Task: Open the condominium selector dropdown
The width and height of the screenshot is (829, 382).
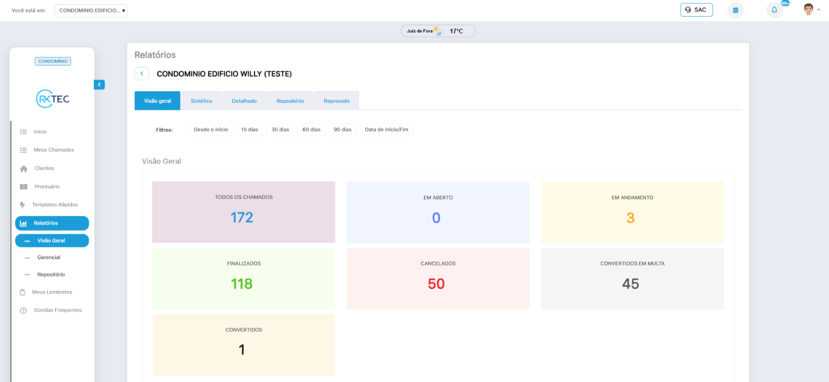Action: pos(91,10)
